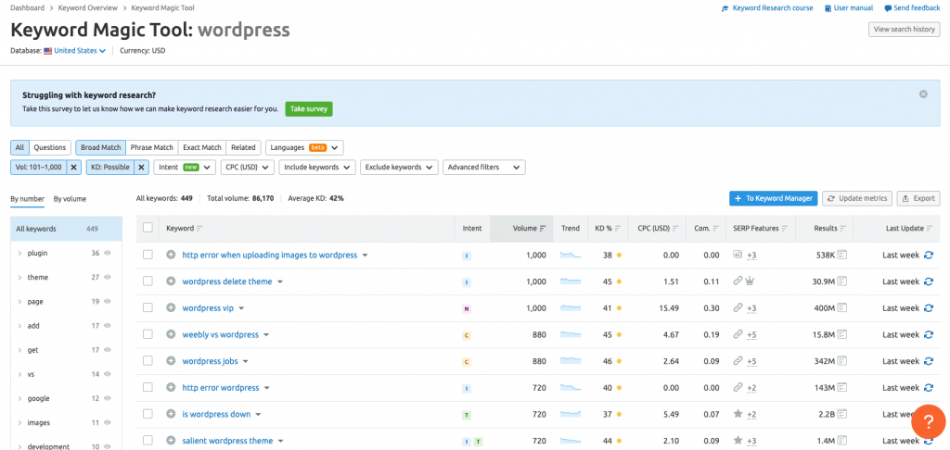Click Send feedback link
The height and width of the screenshot is (450, 950).
(x=912, y=8)
